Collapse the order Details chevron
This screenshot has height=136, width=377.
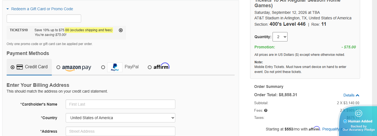point(357,95)
